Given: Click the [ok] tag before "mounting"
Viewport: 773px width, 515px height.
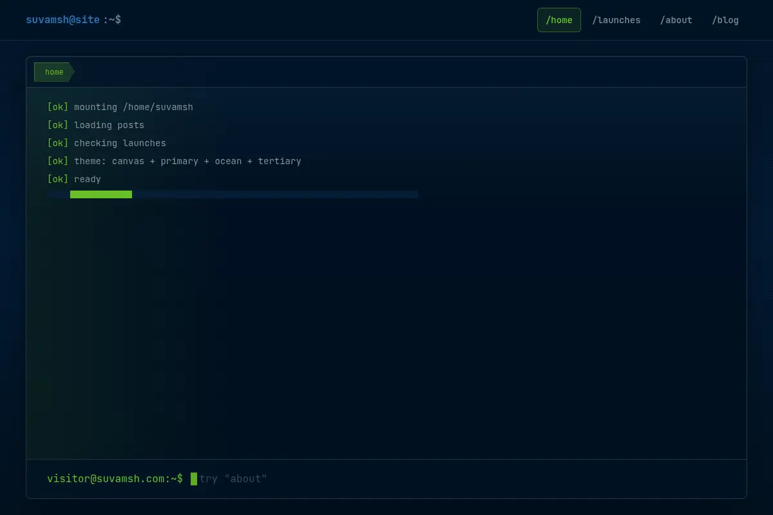Looking at the screenshot, I should coord(57,107).
